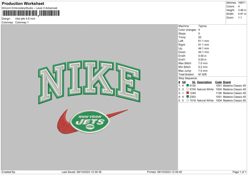Click the Zoom value 1:1

[x=240, y=18]
